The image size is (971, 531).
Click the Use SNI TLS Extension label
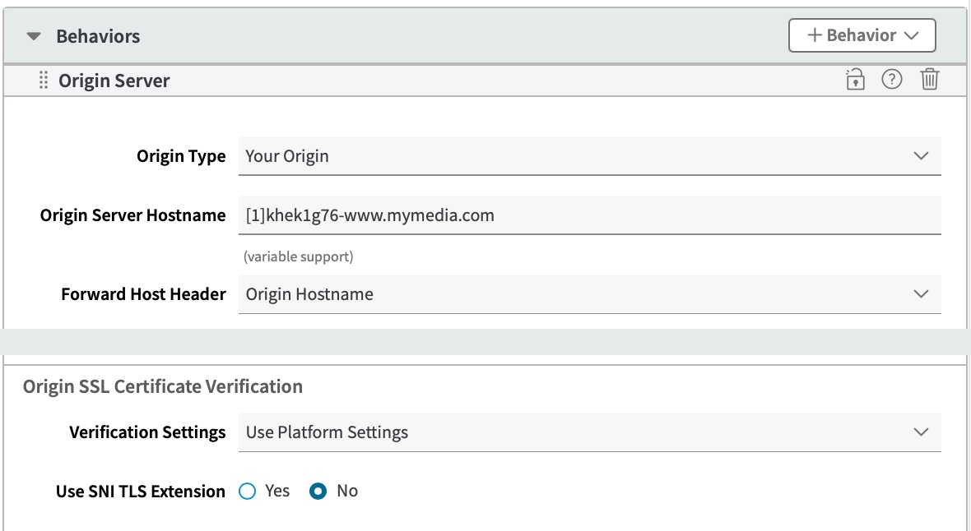pos(140,492)
